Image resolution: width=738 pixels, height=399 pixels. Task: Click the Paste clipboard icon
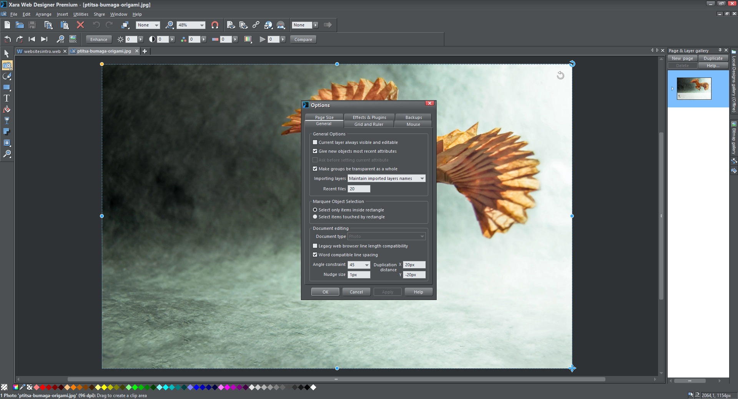coord(64,25)
